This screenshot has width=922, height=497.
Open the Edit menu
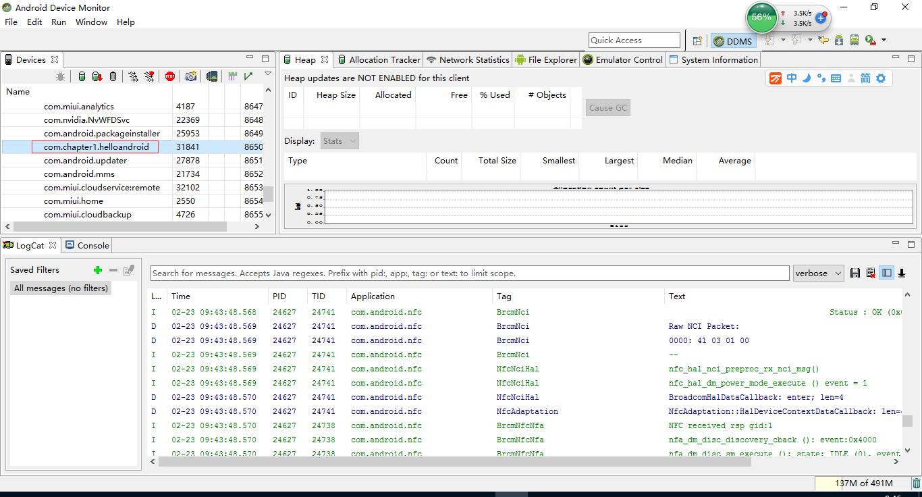coord(34,22)
